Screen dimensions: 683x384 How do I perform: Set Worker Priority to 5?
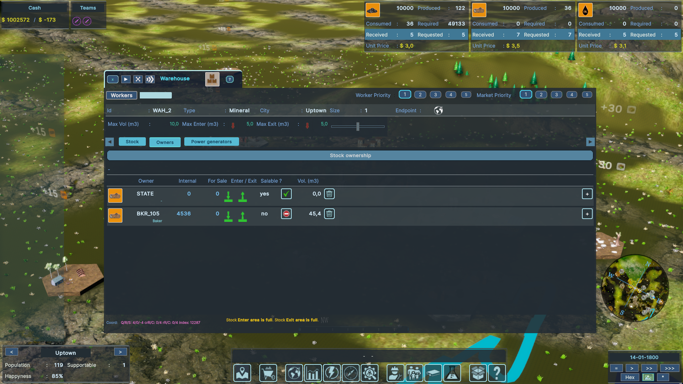tap(466, 95)
